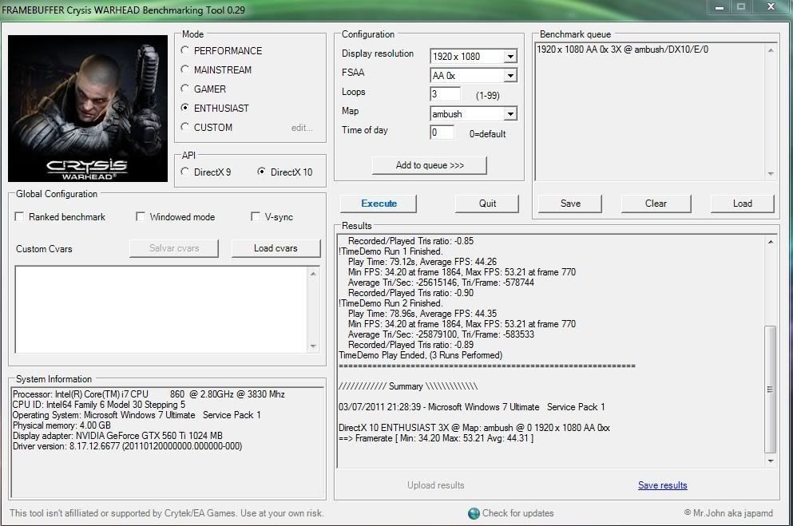Viewport: 793px width, 526px height.
Task: Click the Processor line in System Information
Action: pos(149,394)
